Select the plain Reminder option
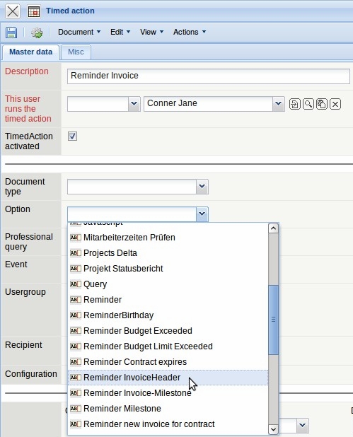Viewport: 353px width, 437px height. [x=168, y=300]
